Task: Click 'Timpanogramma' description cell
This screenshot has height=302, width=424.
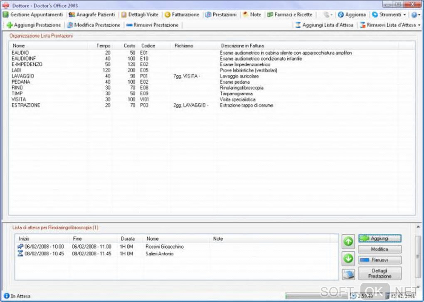Action: pos(236,94)
